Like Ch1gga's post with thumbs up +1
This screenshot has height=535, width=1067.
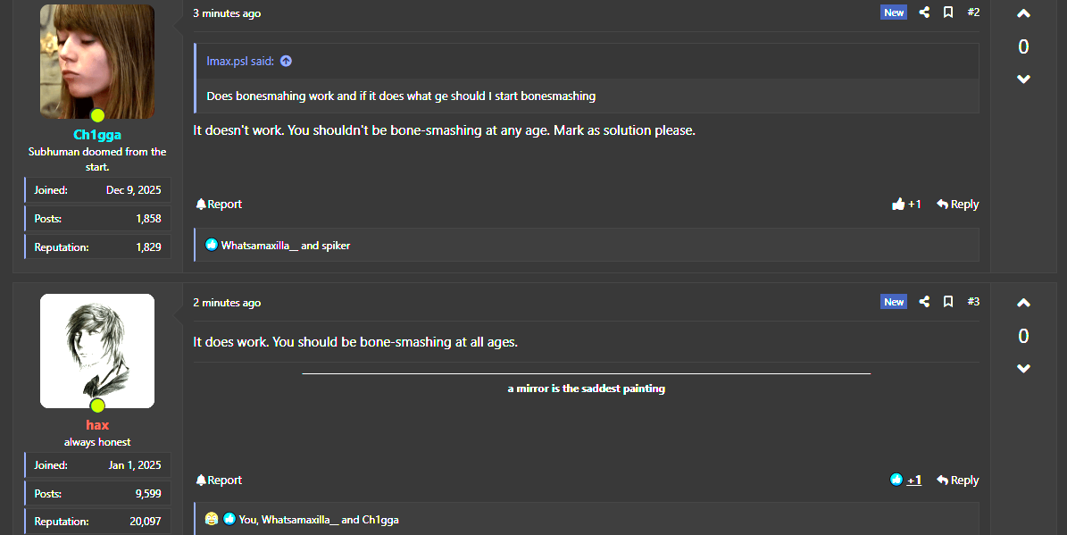click(906, 205)
